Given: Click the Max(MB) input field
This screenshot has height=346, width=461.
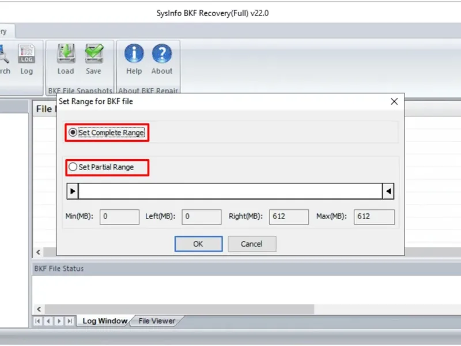Looking at the screenshot, I should pyautogui.click(x=374, y=217).
